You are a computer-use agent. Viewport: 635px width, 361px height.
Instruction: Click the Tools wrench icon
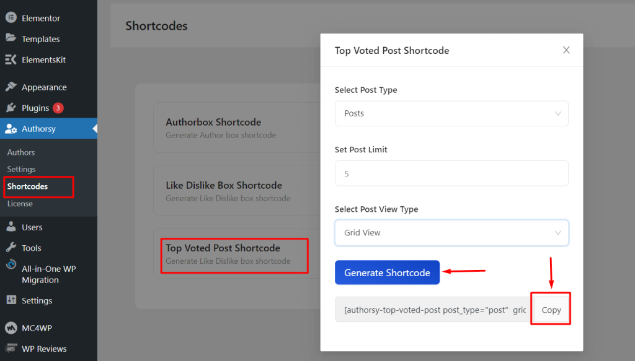pyautogui.click(x=11, y=248)
